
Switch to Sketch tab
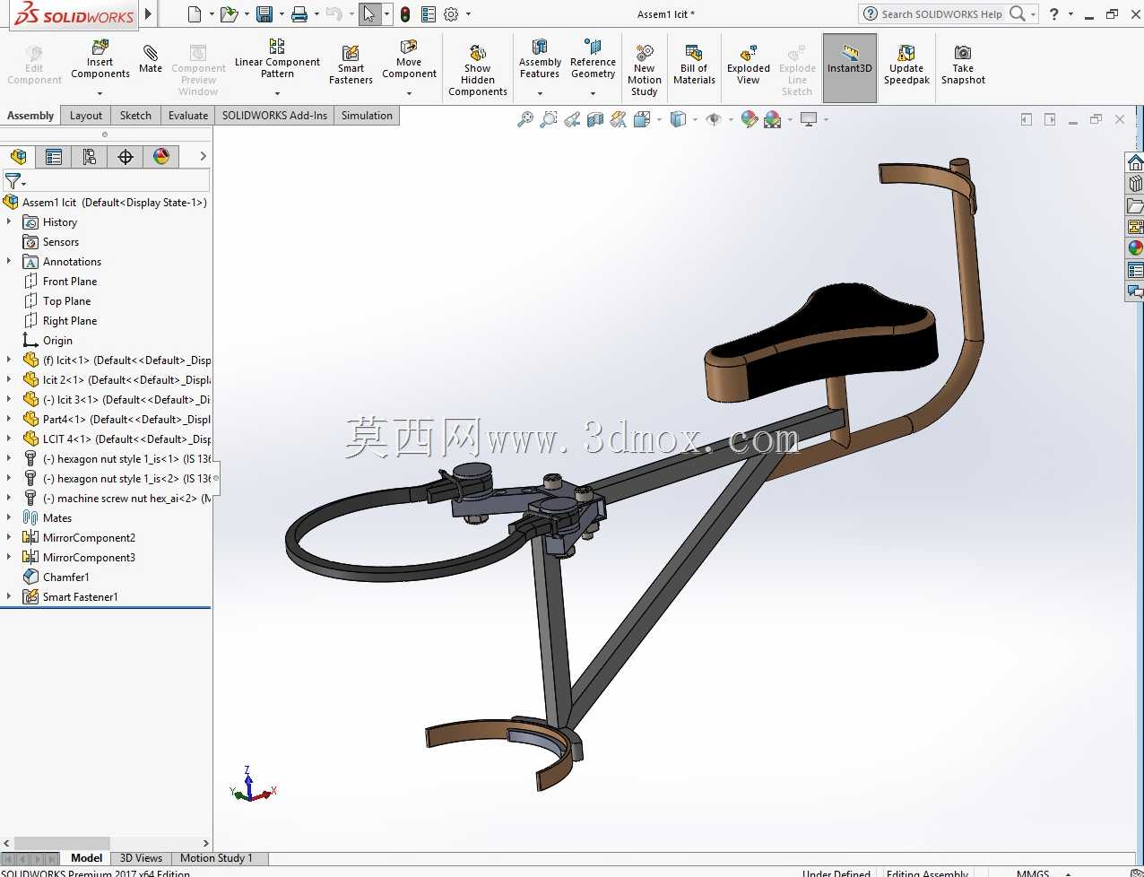pyautogui.click(x=135, y=116)
